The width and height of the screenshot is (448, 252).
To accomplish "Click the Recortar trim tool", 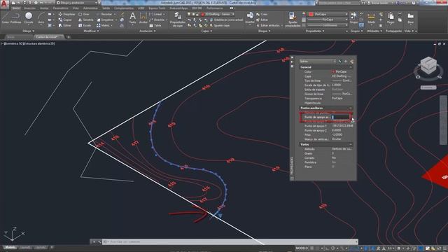I will (x=104, y=14).
